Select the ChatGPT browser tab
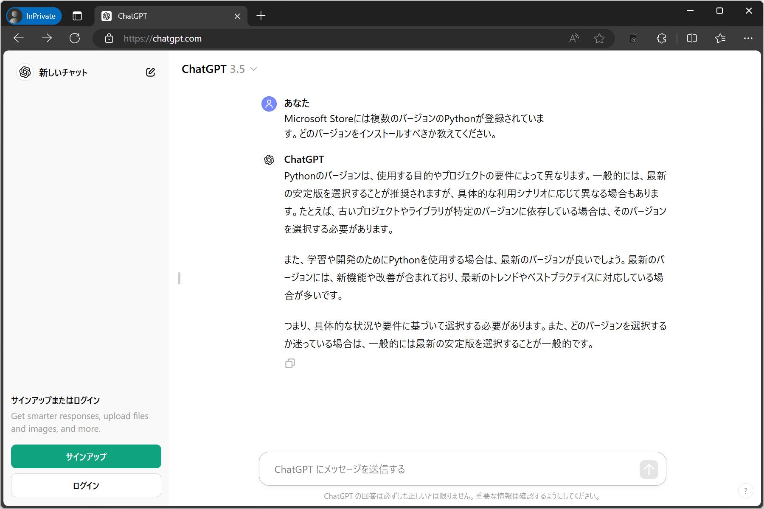Image resolution: width=764 pixels, height=509 pixels. [171, 16]
